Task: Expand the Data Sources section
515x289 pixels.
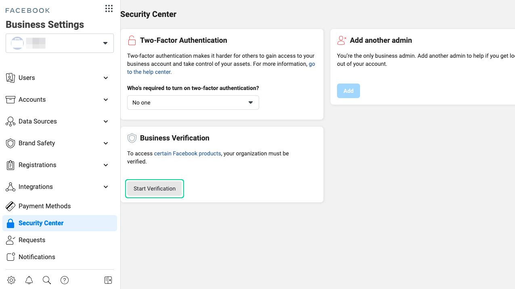Action: [57, 121]
